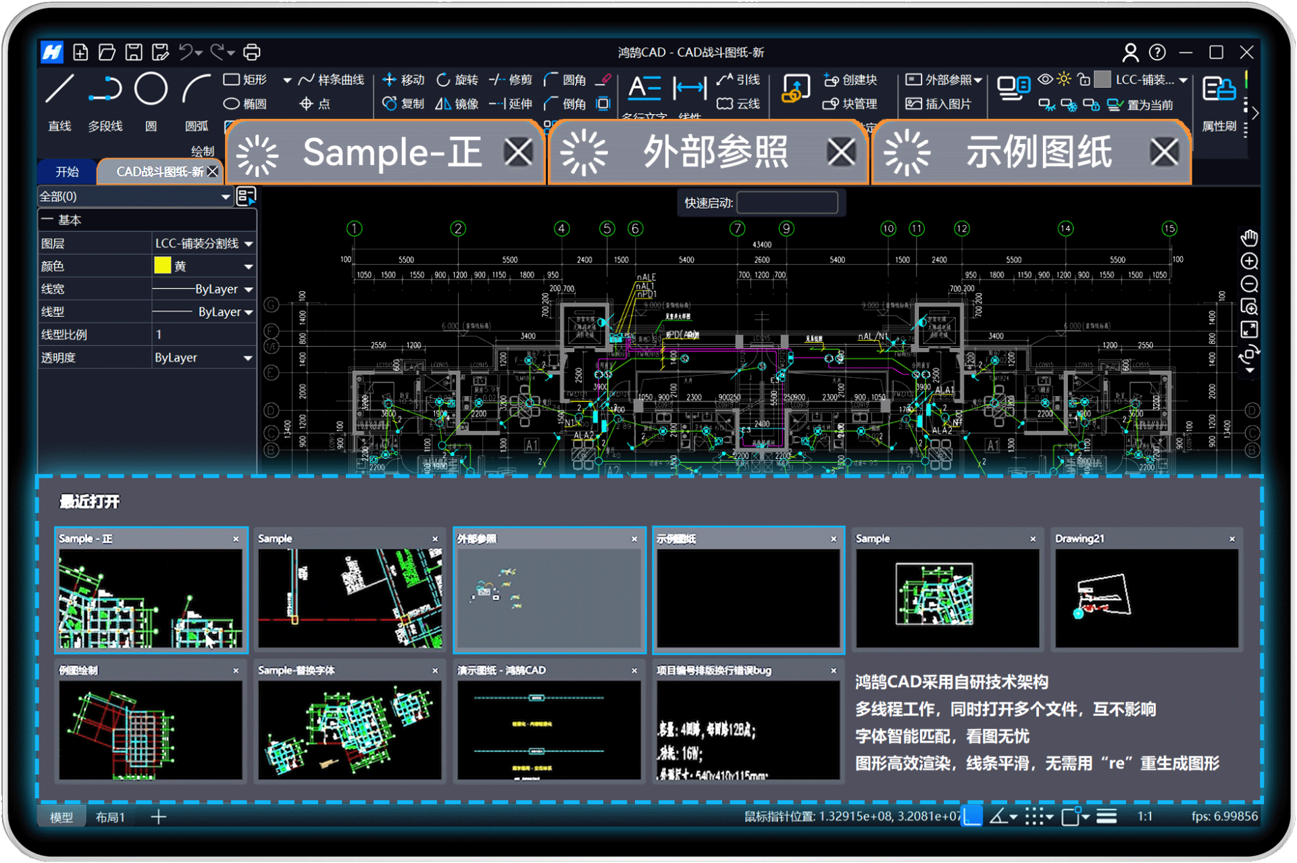Switch to the 开始 tab
The image size is (1297, 863).
click(x=67, y=172)
